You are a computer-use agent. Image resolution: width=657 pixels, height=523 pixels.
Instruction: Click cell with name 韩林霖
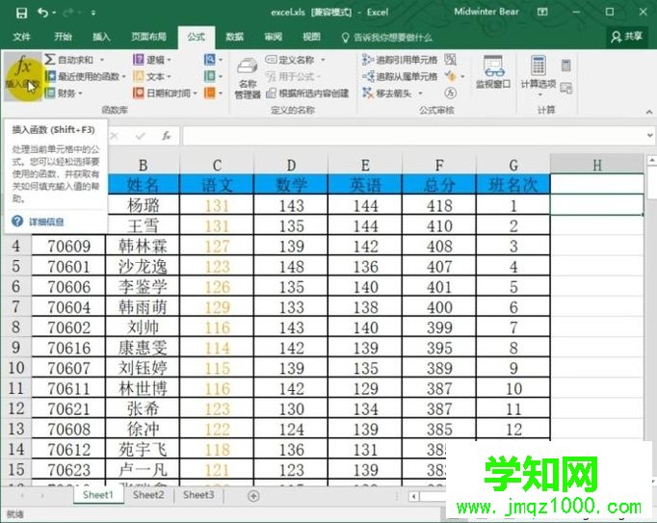(143, 246)
